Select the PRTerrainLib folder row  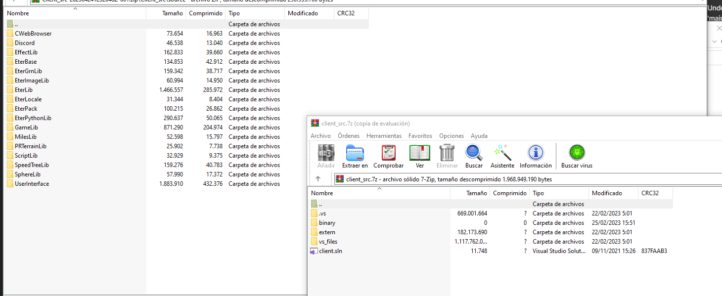(156, 146)
